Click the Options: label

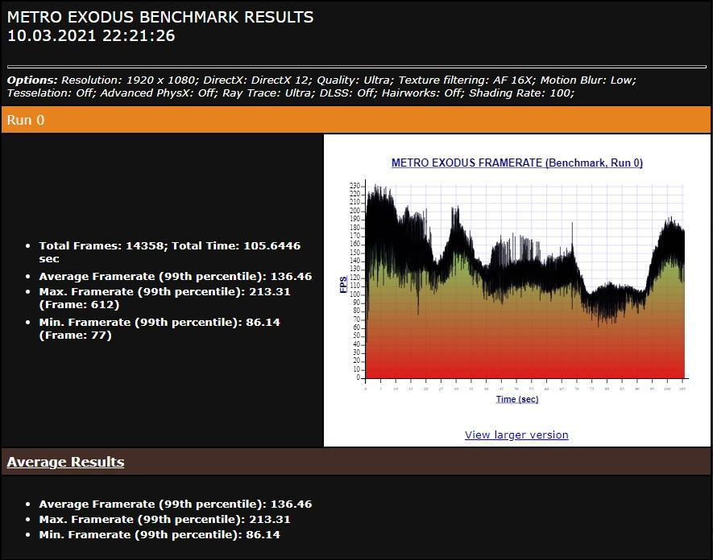(32, 80)
